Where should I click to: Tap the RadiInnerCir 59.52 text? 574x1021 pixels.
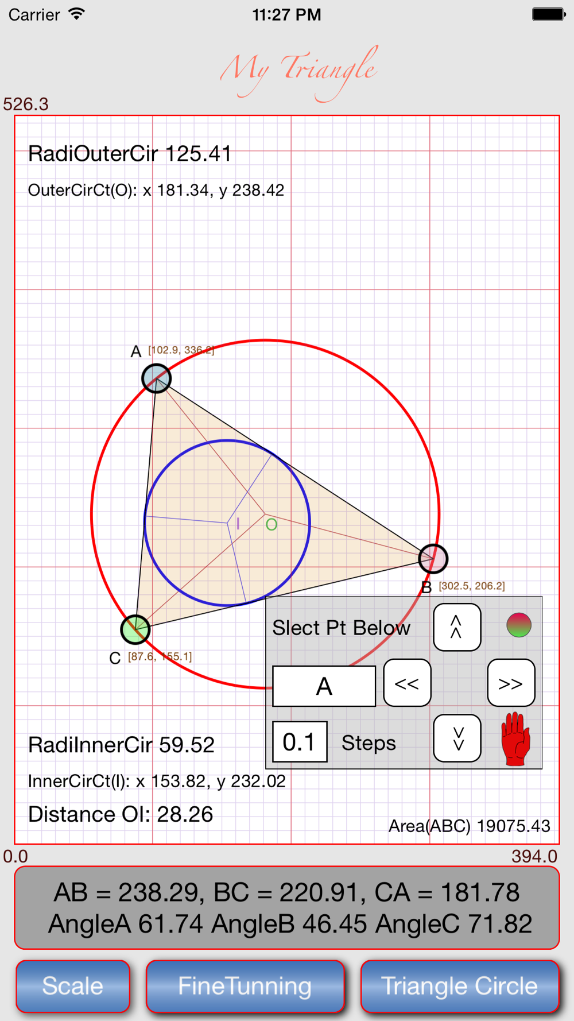pos(121,745)
